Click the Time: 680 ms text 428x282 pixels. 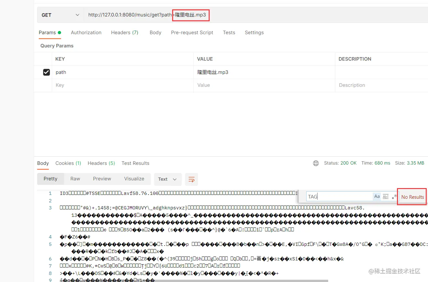376,163
